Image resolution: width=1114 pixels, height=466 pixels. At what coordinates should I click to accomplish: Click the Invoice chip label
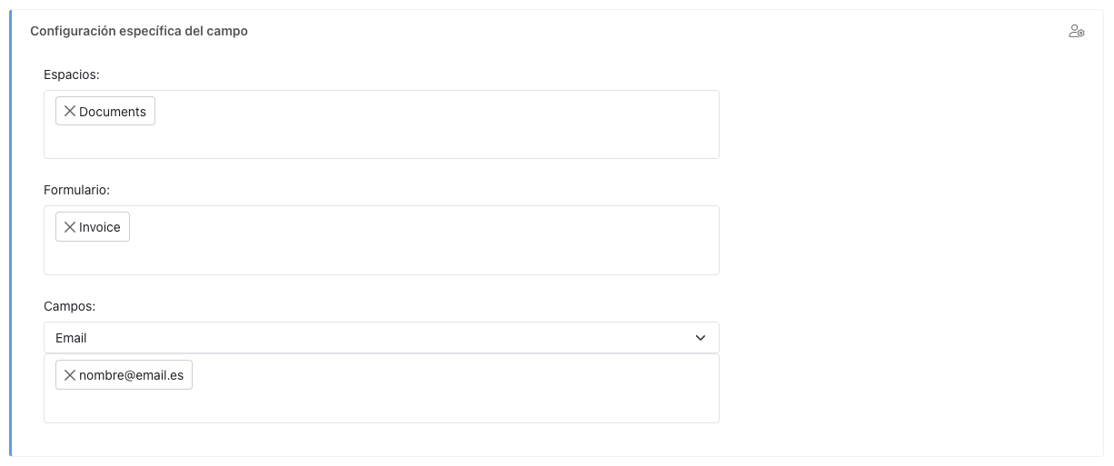[x=100, y=227]
